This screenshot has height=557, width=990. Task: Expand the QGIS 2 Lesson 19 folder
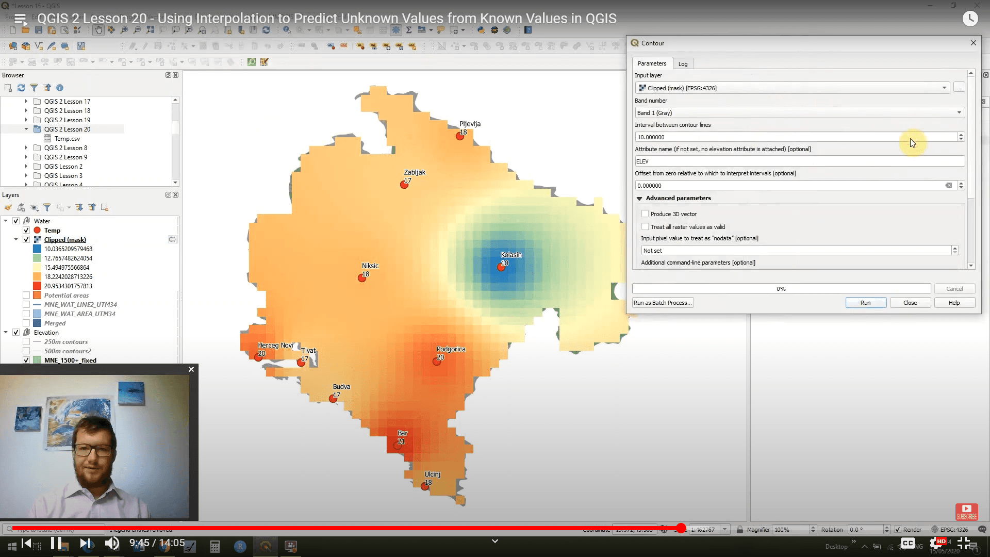click(26, 120)
